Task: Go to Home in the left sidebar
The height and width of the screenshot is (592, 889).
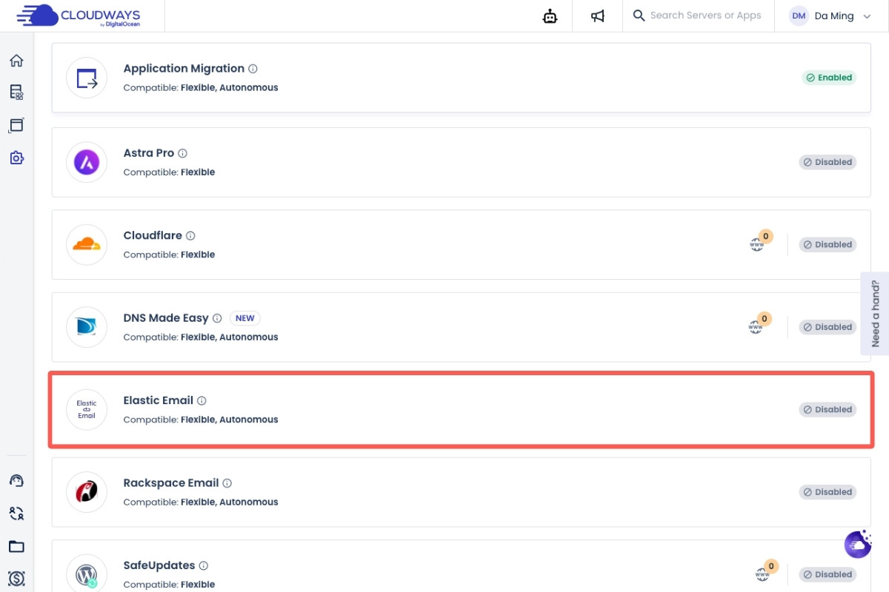Action: pos(16,61)
